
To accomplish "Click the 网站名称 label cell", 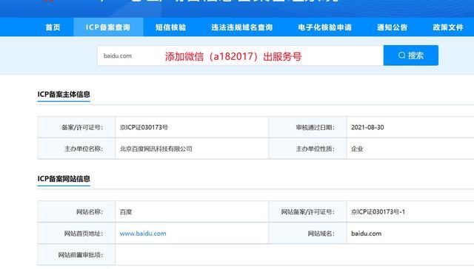I will (x=76, y=212).
